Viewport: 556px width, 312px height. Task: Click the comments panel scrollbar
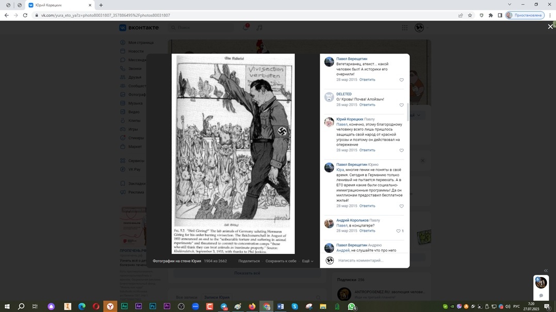(x=408, y=112)
